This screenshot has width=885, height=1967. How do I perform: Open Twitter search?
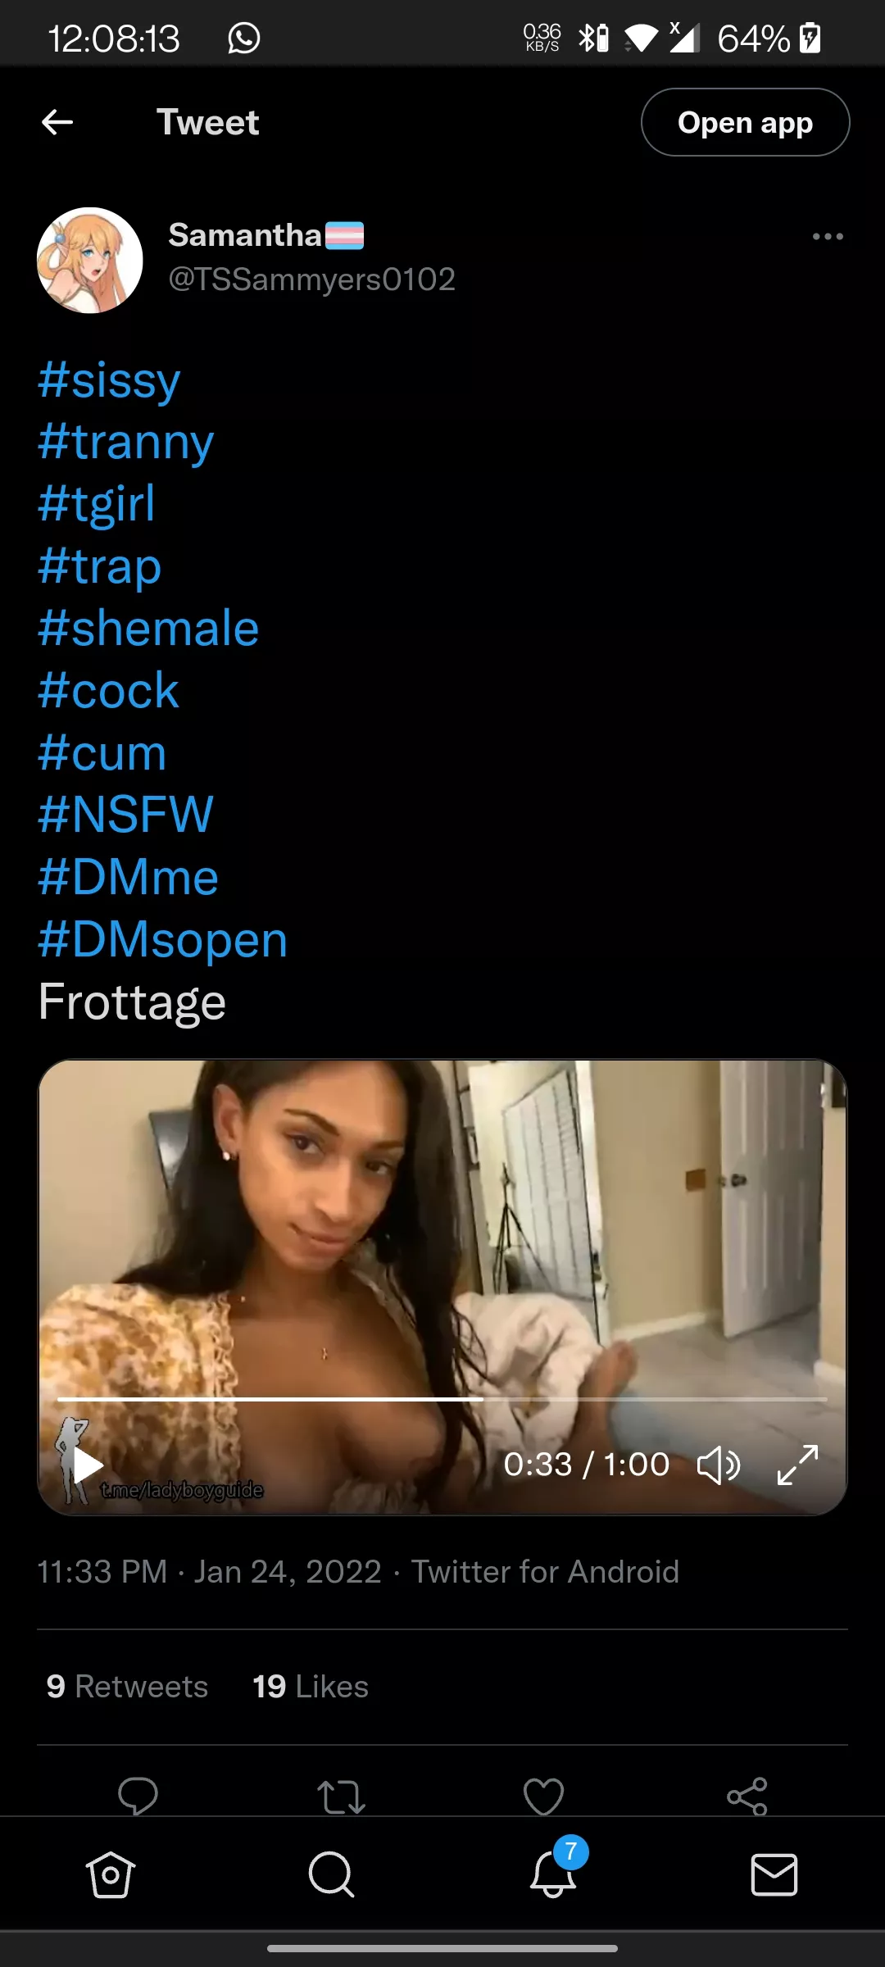(x=329, y=1874)
